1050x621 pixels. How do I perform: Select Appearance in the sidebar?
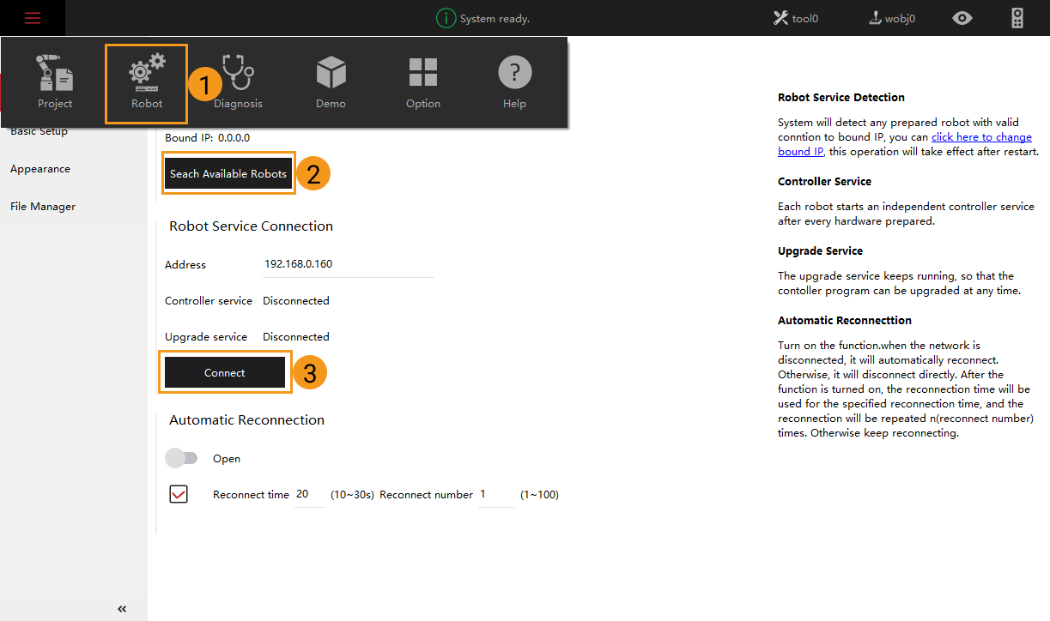pos(40,169)
